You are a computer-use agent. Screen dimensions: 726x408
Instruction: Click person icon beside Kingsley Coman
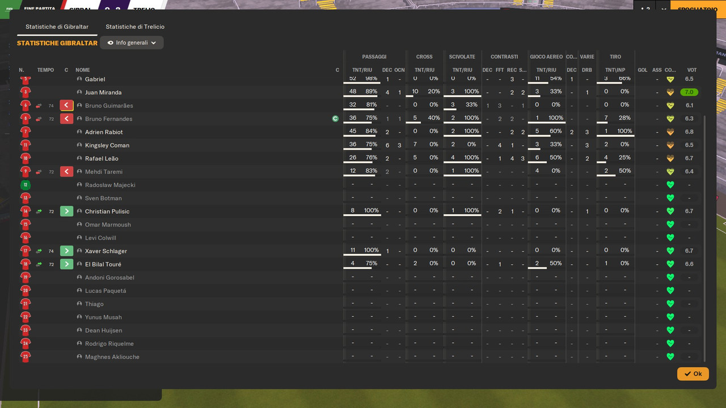point(79,145)
